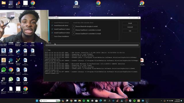Close the Driver Installer window
The height and width of the screenshot is (103, 184).
(138, 18)
